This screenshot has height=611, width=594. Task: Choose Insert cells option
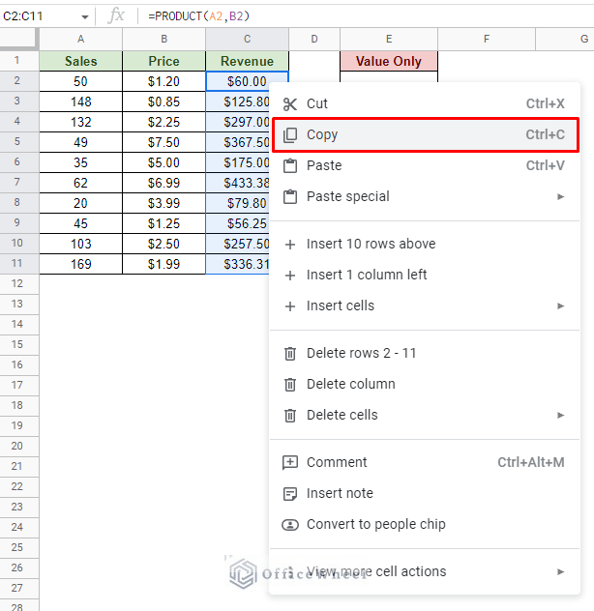[x=425, y=305]
